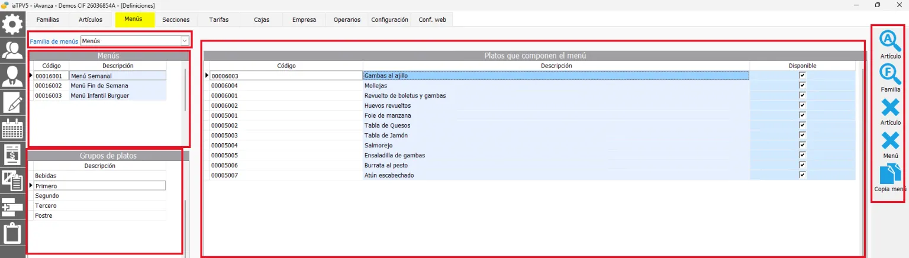
Task: Click the copy documents sidebar icon
Action: 12,180
